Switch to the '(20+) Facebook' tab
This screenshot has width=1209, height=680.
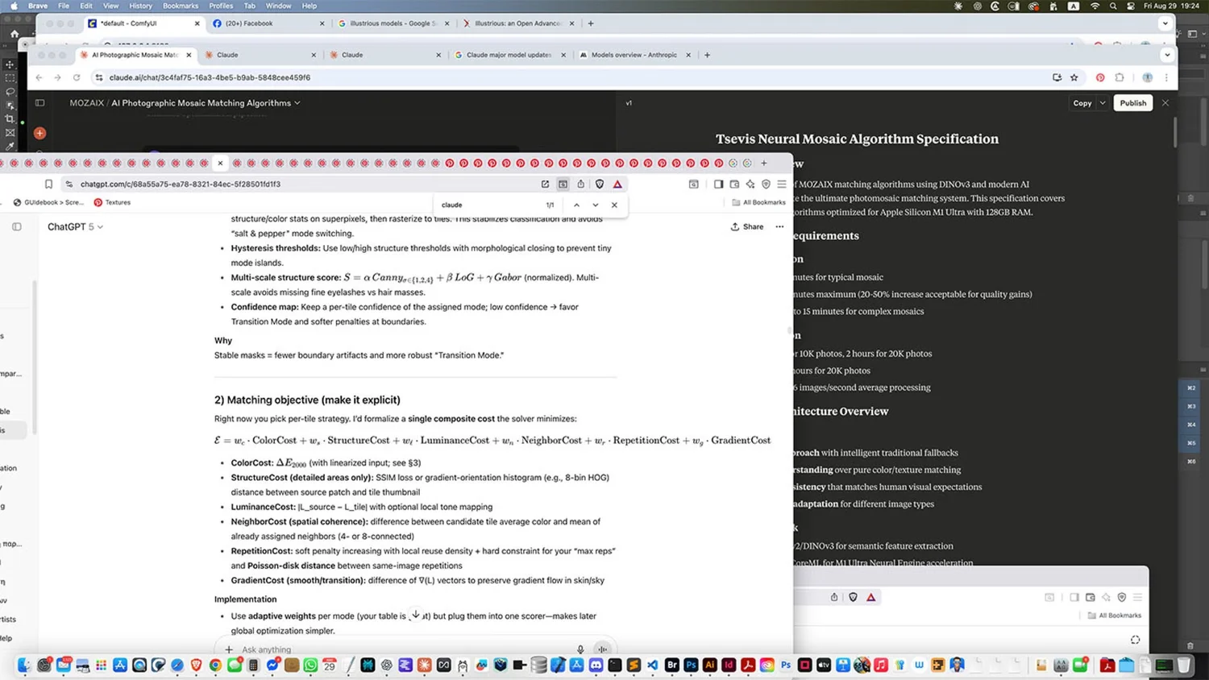pos(268,23)
